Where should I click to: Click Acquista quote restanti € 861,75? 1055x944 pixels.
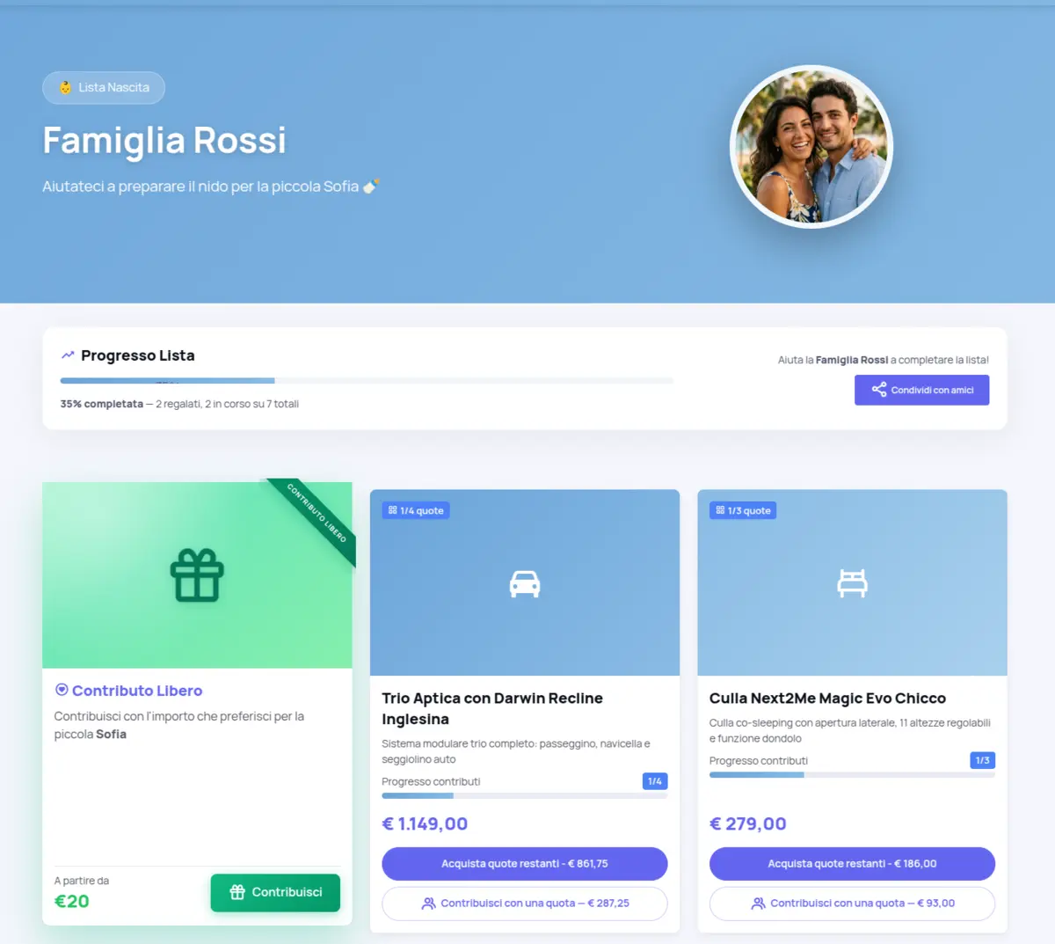pyautogui.click(x=525, y=864)
